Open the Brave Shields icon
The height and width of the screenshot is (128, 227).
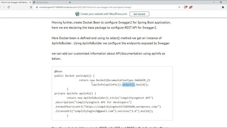[186, 7]
